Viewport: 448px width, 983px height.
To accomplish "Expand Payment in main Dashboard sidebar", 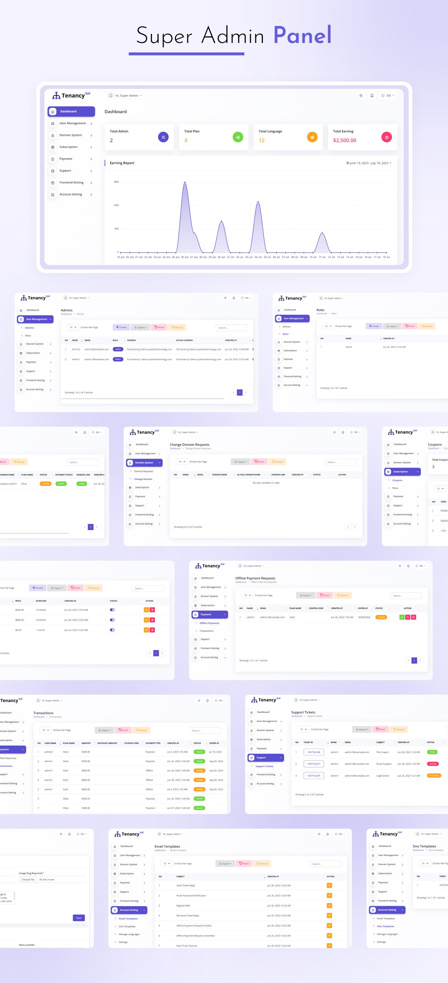I will pyautogui.click(x=71, y=159).
